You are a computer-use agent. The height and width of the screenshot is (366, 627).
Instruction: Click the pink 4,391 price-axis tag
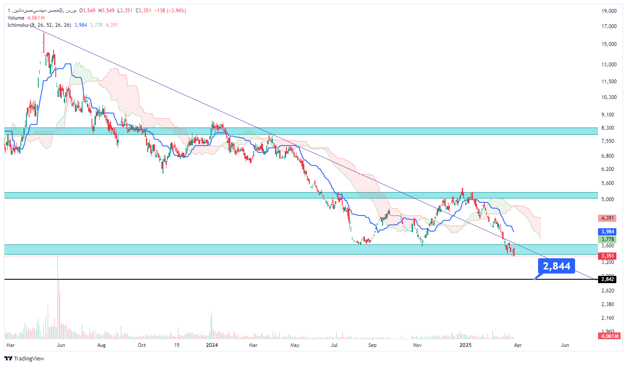pos(607,218)
